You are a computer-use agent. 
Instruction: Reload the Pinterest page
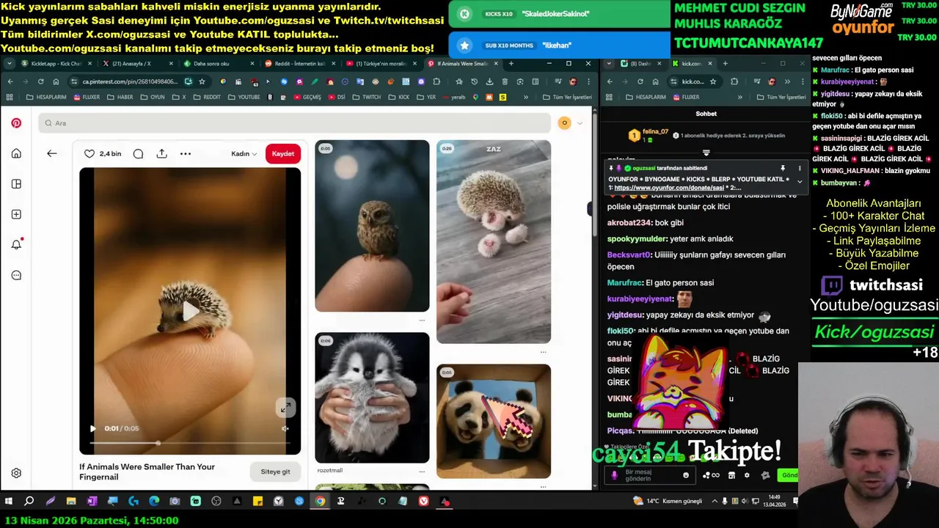click(40, 81)
